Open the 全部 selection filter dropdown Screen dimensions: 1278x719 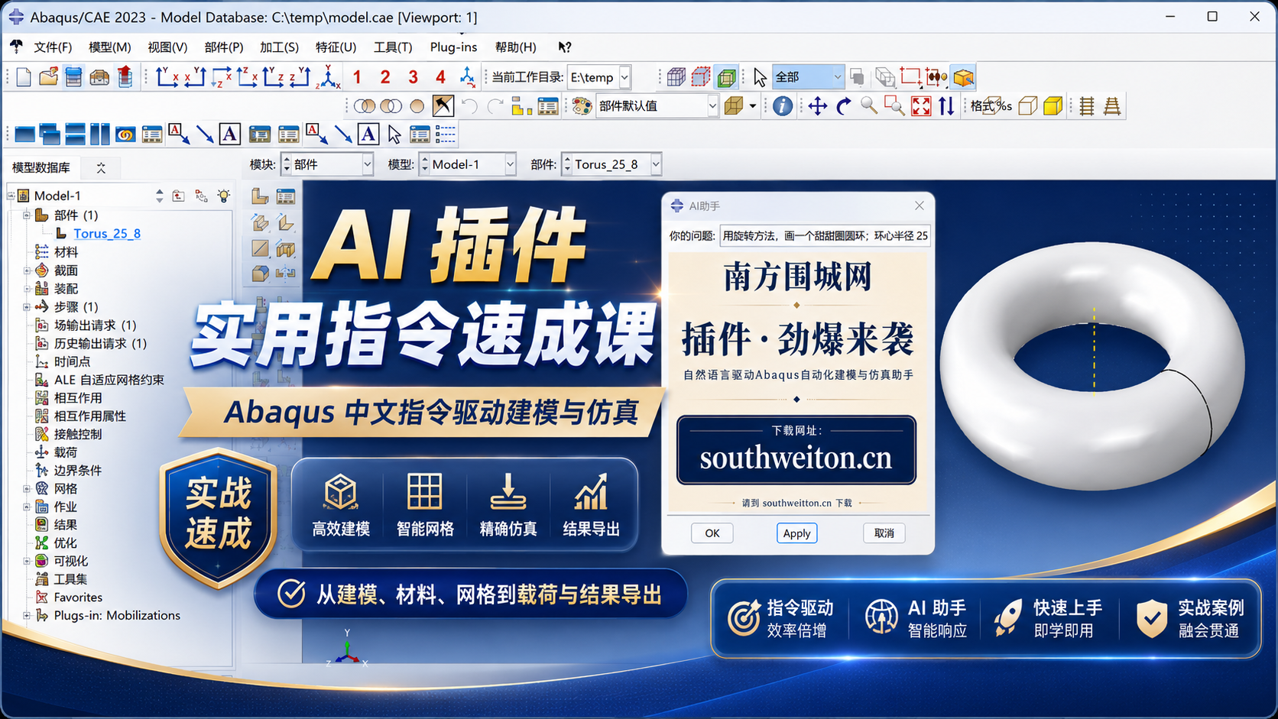tap(837, 77)
